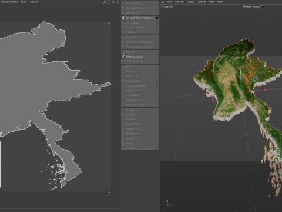Click the Cycle UV CCW command

point(140,124)
